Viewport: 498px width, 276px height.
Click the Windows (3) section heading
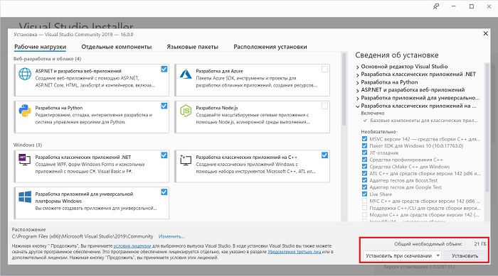tap(28, 145)
